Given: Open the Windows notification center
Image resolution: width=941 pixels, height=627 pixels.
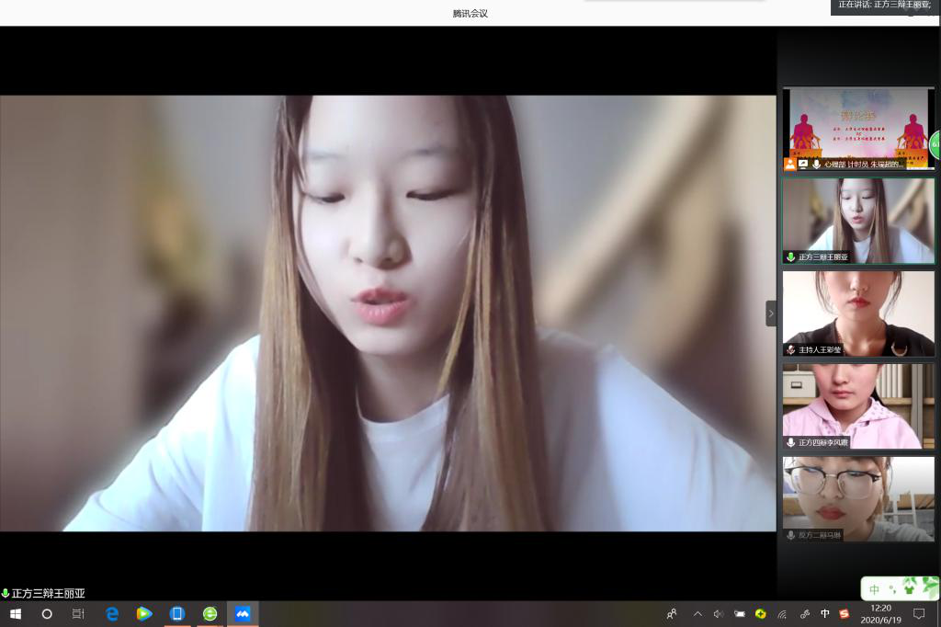Looking at the screenshot, I should pyautogui.click(x=919, y=613).
